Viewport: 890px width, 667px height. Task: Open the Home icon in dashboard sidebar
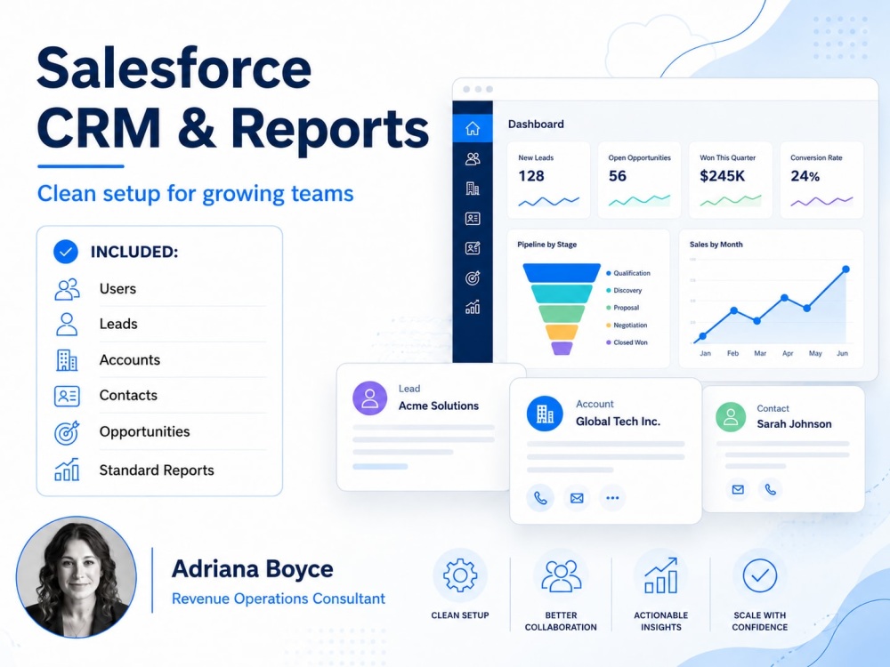473,128
